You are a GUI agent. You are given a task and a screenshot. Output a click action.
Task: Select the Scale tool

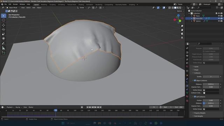point(3,34)
